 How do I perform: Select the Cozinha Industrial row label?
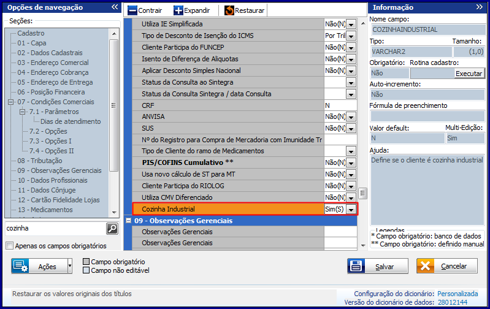[x=168, y=209]
